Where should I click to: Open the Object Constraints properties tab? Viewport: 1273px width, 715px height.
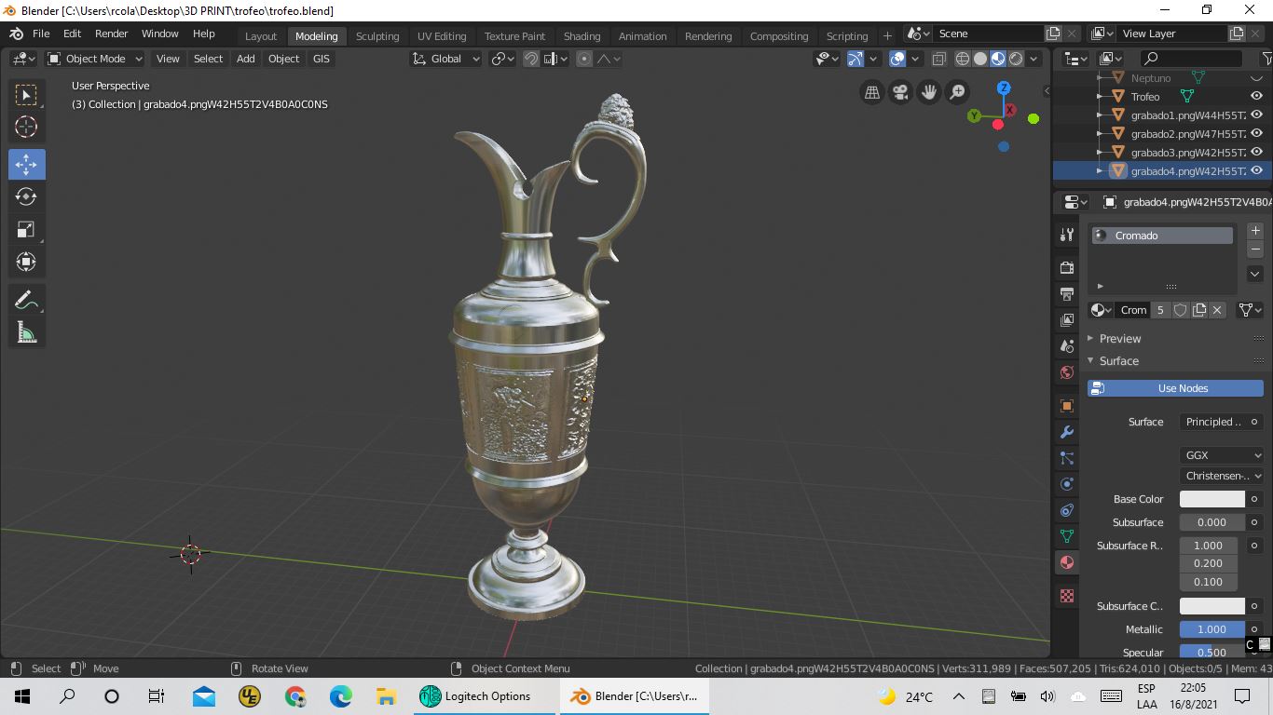tap(1067, 510)
